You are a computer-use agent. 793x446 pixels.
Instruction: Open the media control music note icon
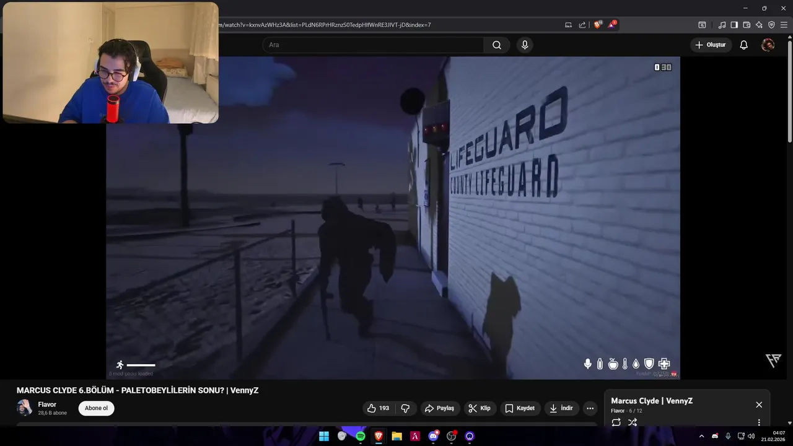[722, 25]
